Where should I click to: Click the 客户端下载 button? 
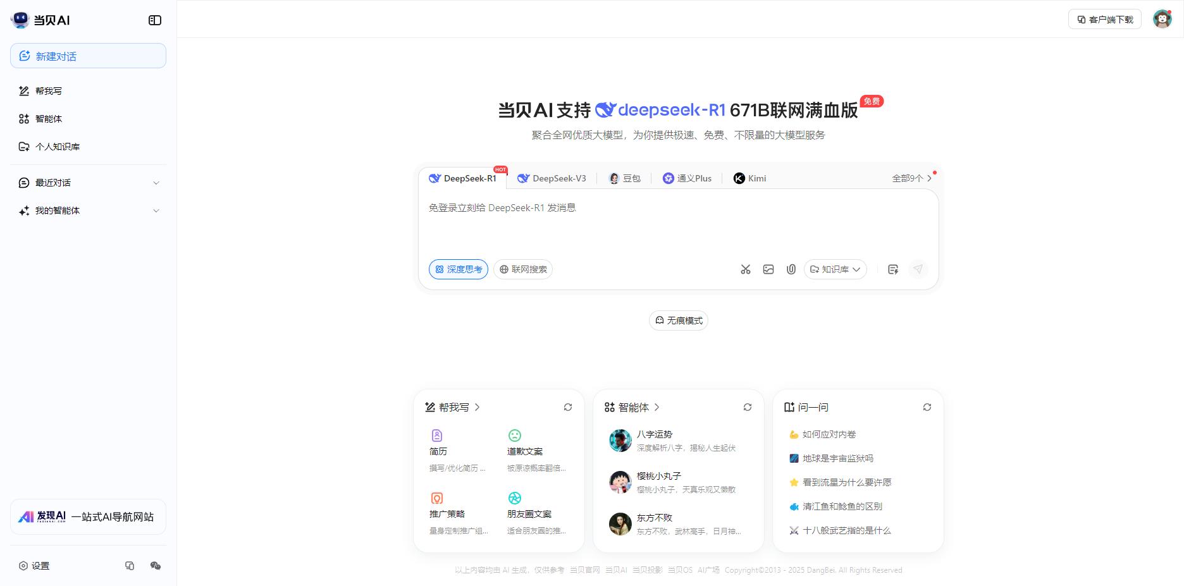click(1105, 20)
